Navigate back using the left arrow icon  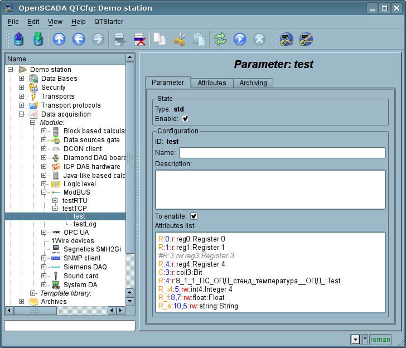pos(78,39)
